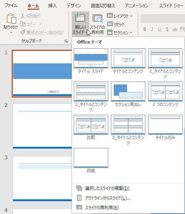
Task: Toggle Underline formatting button
Action: (x=160, y=29)
